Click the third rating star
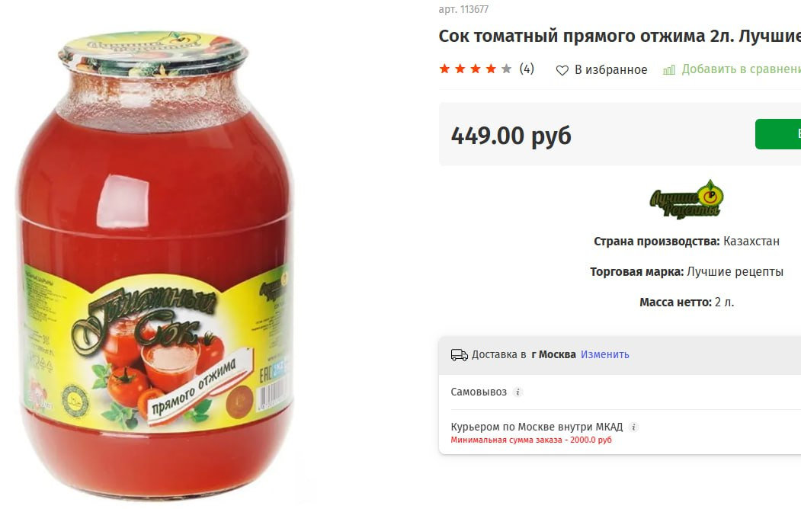The height and width of the screenshot is (509, 801). pos(476,69)
